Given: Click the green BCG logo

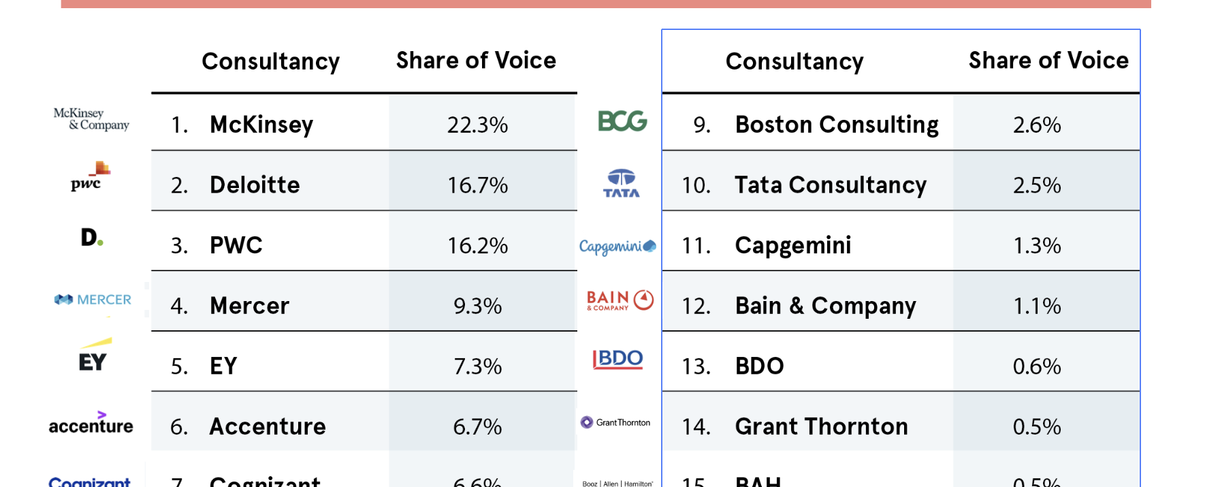Looking at the screenshot, I should point(622,121).
